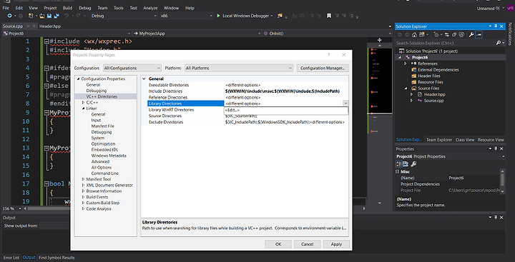The image size is (515, 262).
Task: Click the Home icon in Solution Explorer
Action: (x=414, y=35)
